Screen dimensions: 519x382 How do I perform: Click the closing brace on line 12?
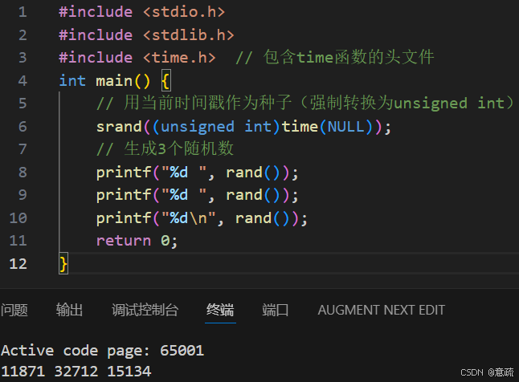63,264
